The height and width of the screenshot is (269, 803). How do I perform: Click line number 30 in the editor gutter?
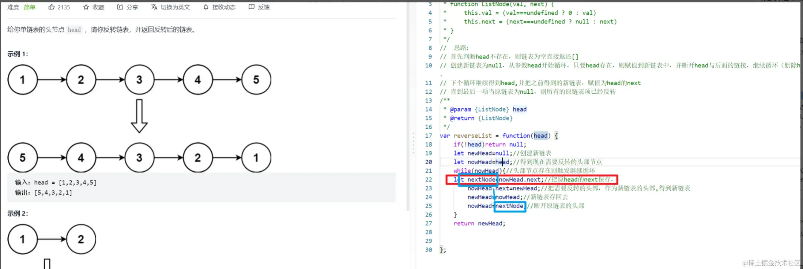coord(429,250)
